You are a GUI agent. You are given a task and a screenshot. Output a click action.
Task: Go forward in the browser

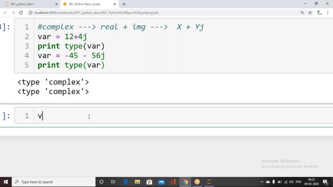point(13,12)
